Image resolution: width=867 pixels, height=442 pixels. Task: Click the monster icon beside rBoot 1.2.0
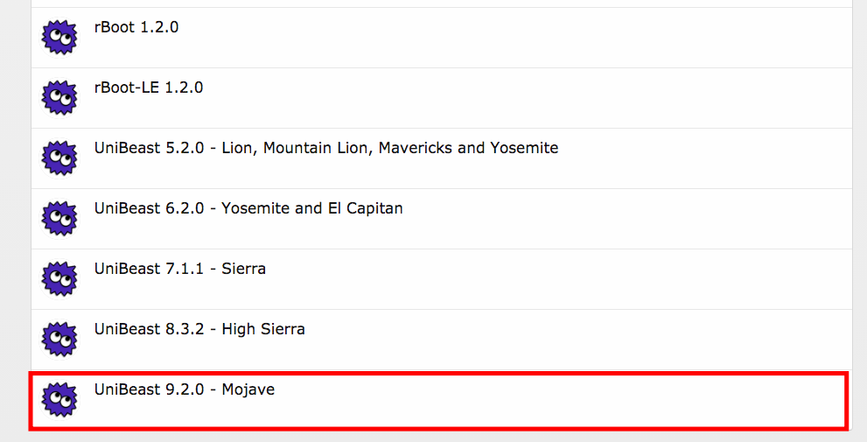click(x=59, y=38)
